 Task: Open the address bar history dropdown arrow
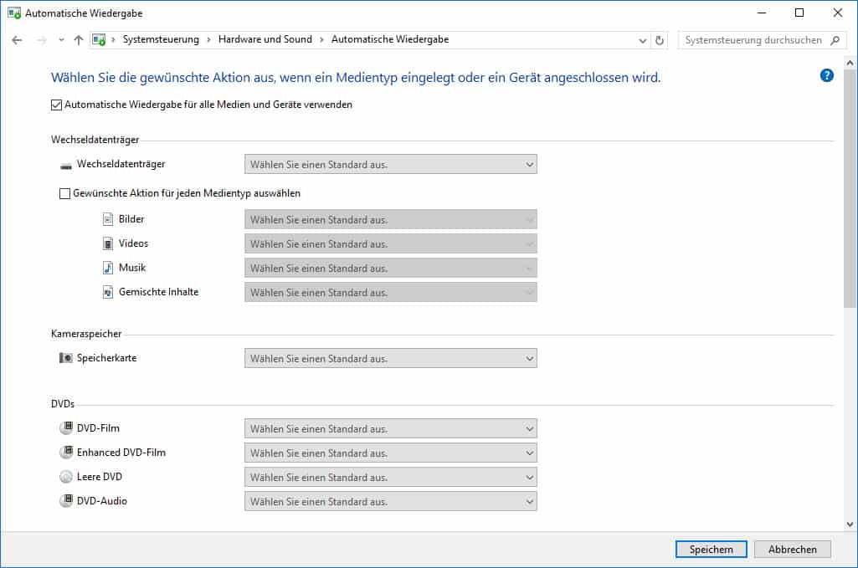pos(642,40)
